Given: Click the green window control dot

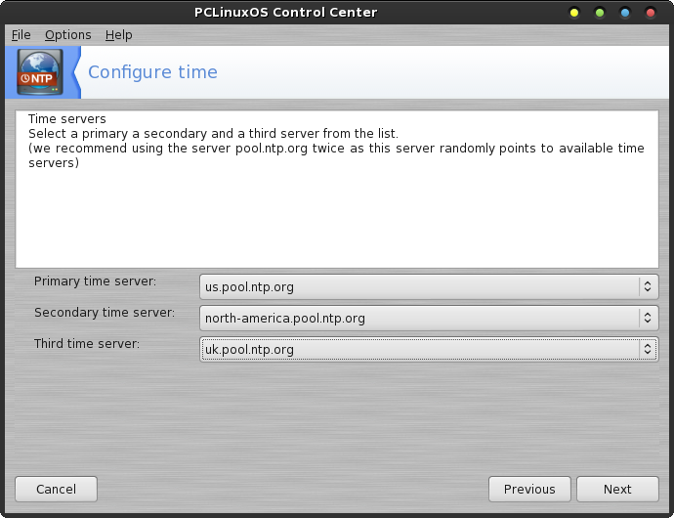Looking at the screenshot, I should [x=600, y=13].
